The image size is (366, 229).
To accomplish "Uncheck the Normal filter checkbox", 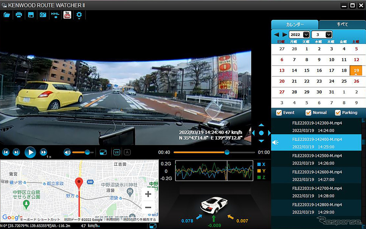I will (309, 113).
